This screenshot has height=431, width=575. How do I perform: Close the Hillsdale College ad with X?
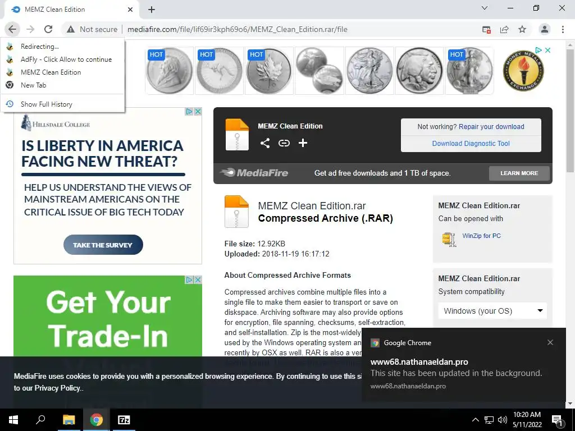point(198,112)
